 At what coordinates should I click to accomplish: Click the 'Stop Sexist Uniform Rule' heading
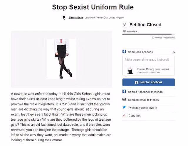pyautogui.click(x=93, y=7)
